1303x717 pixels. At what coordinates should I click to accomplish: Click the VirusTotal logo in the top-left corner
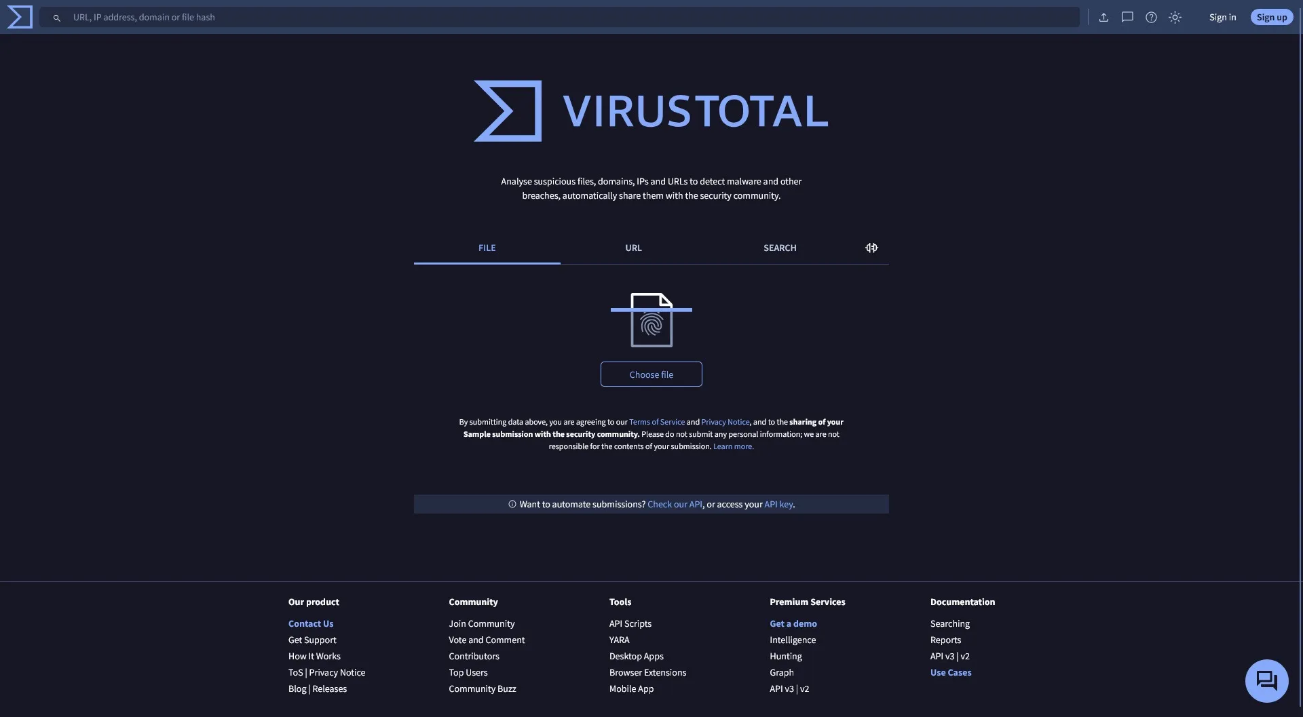[19, 17]
